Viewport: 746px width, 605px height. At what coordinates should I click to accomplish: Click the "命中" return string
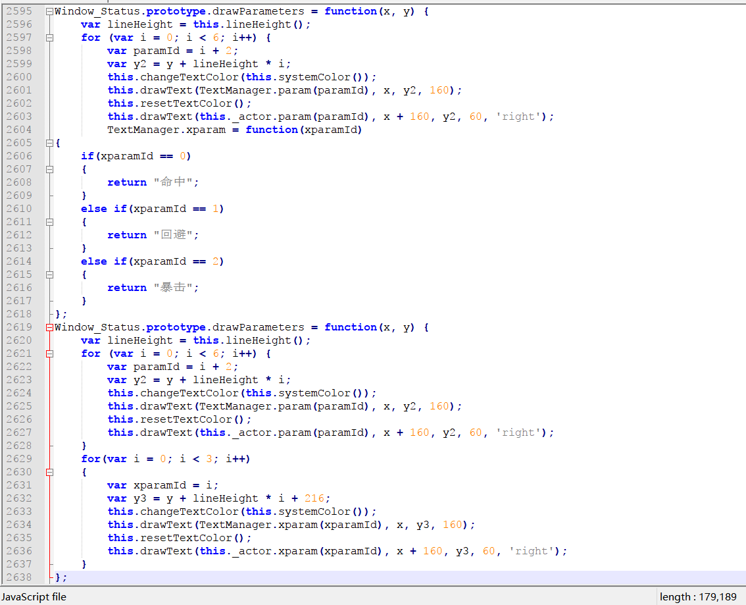point(173,182)
